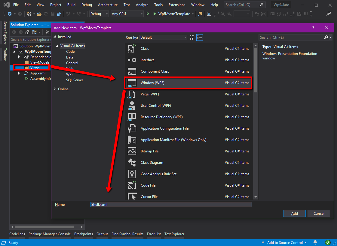Open the File menu
This screenshot has width=337, height=246.
tap(16, 5)
